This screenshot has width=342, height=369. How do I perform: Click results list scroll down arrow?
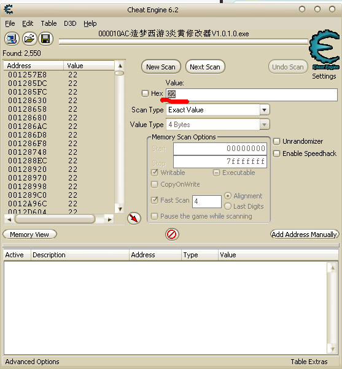coord(120,209)
